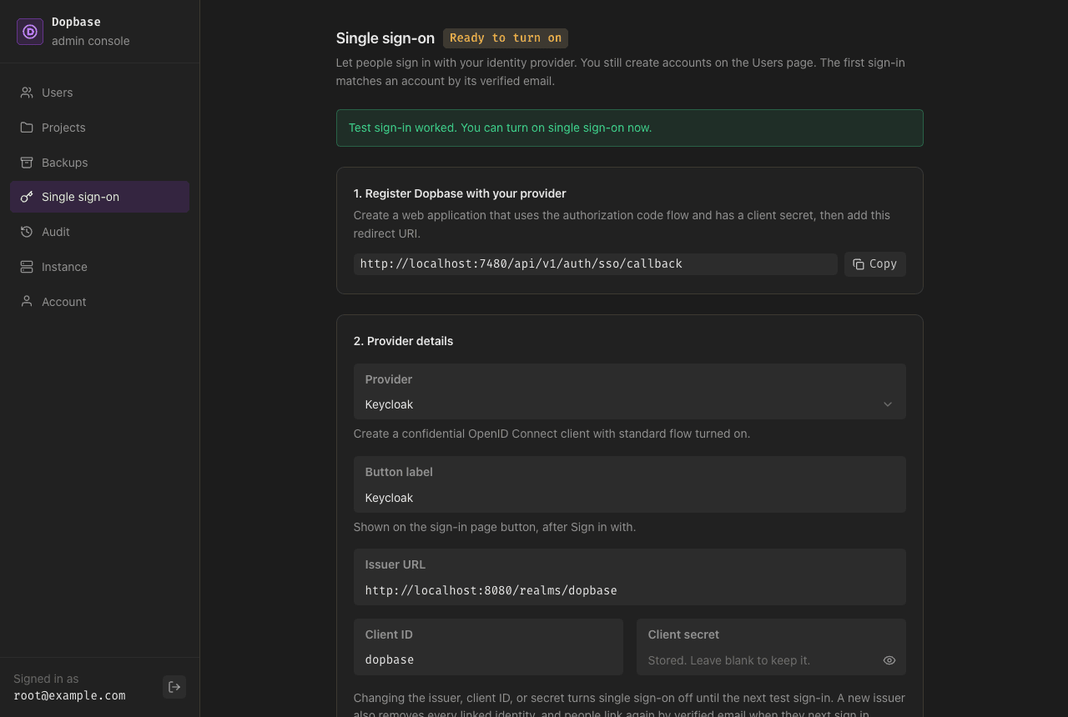Click the Dopbase logo icon
This screenshot has height=717, width=1068.
[30, 32]
